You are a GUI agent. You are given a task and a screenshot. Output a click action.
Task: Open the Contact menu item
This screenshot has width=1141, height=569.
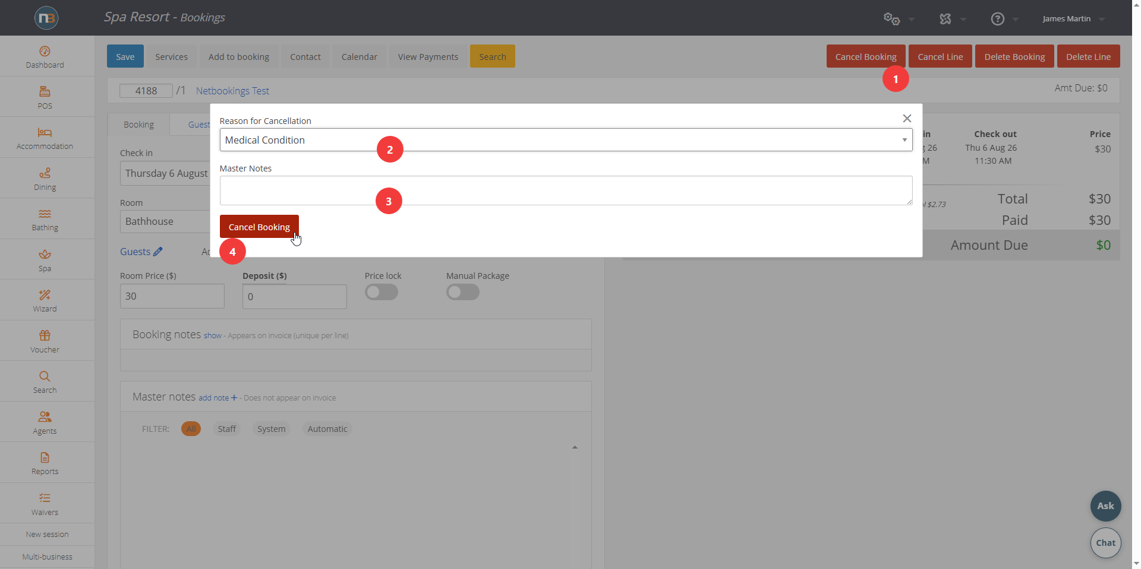(x=305, y=56)
